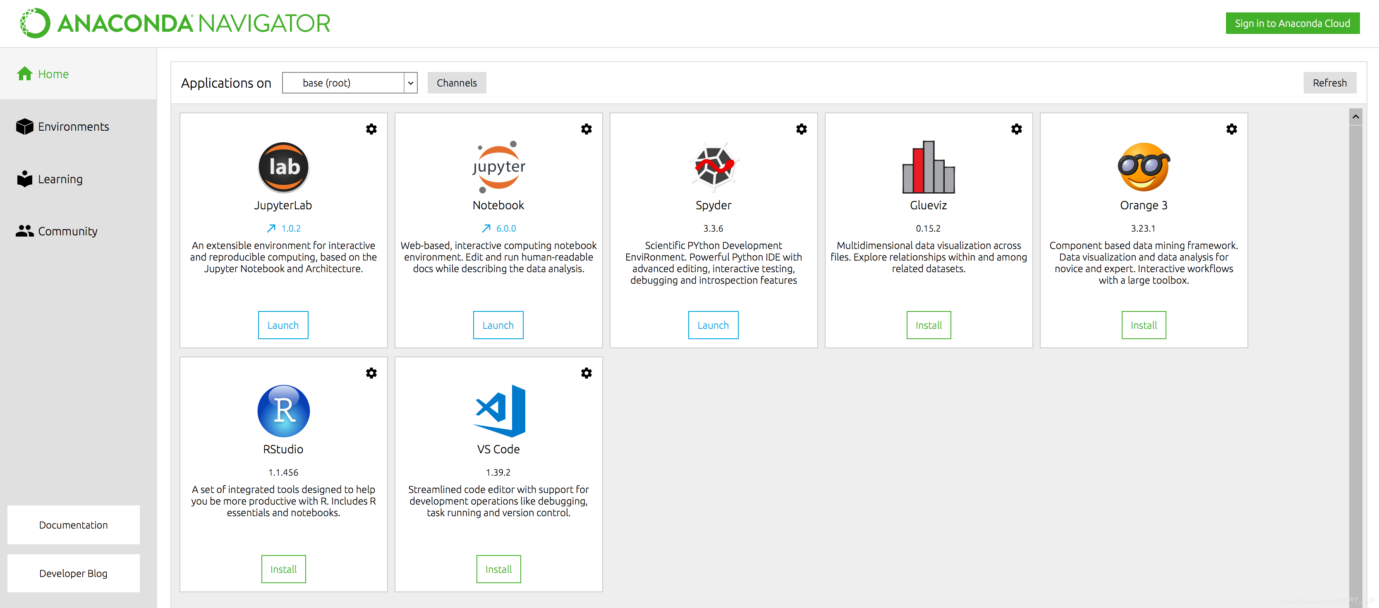Install VS Code
The height and width of the screenshot is (608, 1379).
pos(499,569)
